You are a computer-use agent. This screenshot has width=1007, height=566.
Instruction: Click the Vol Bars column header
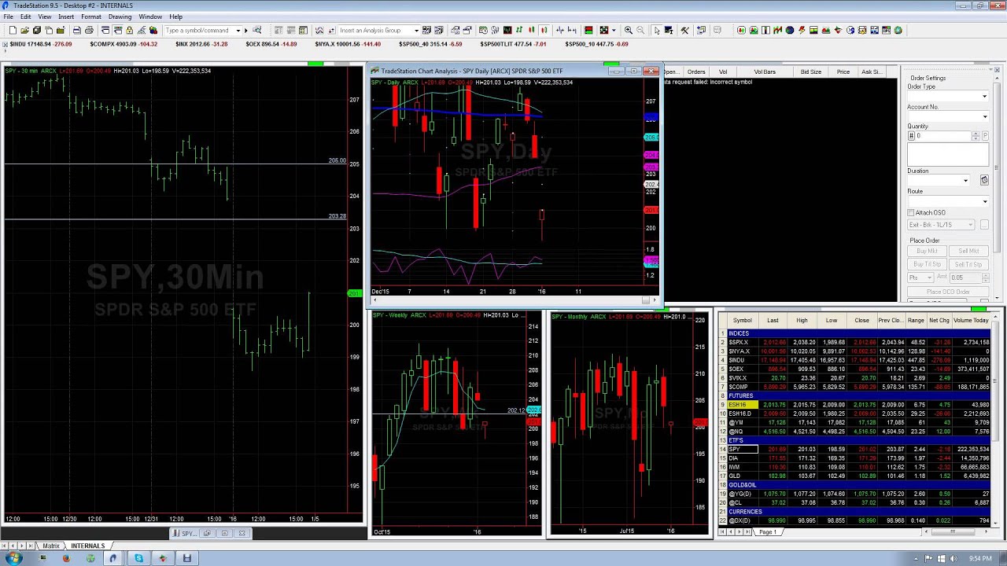pyautogui.click(x=765, y=72)
